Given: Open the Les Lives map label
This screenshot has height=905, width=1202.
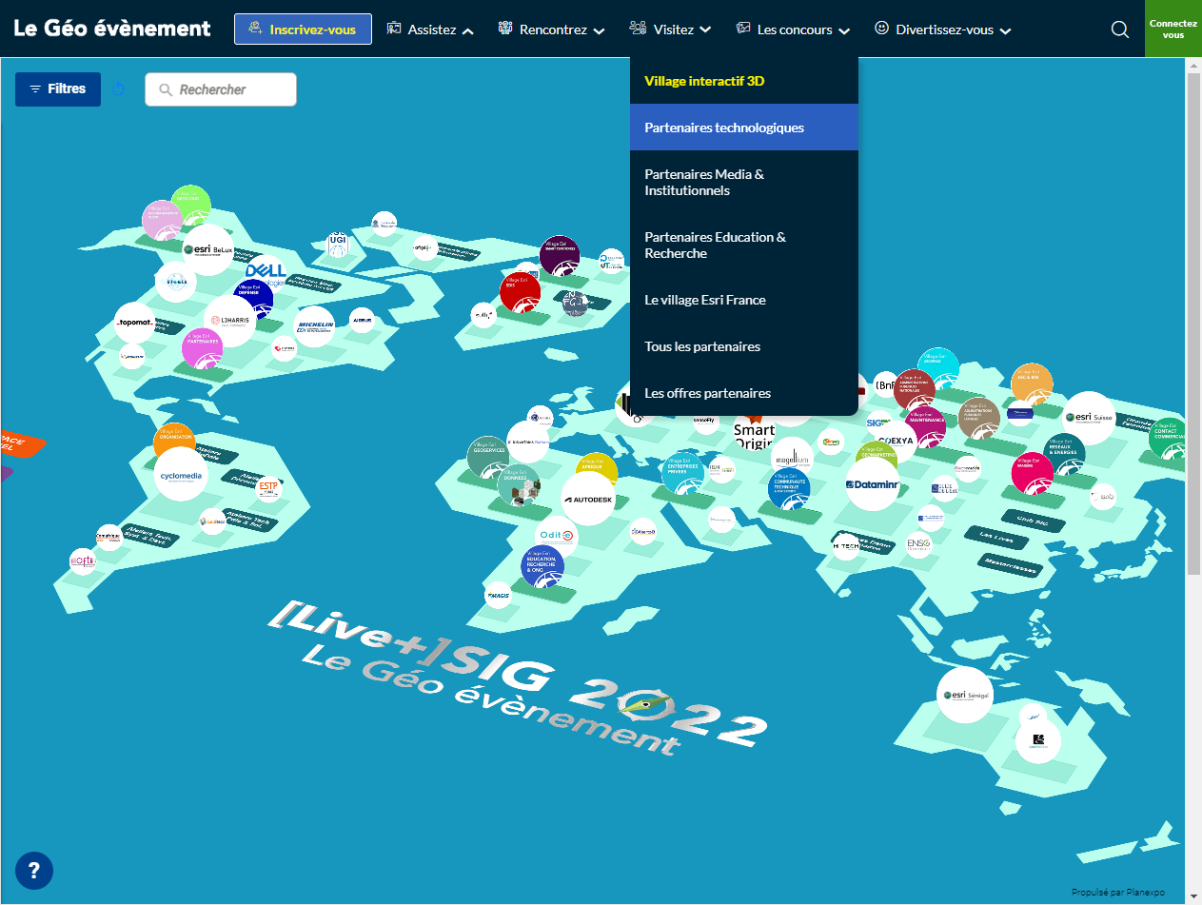Looking at the screenshot, I should pyautogui.click(x=995, y=539).
